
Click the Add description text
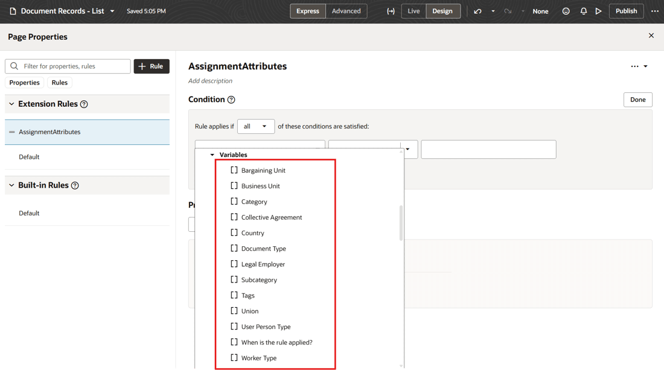210,81
